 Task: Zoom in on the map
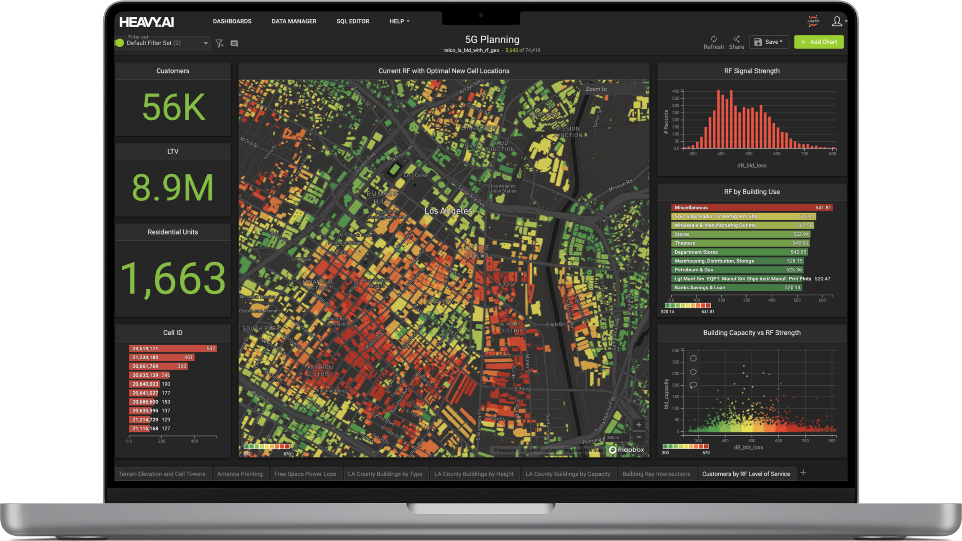tap(639, 424)
